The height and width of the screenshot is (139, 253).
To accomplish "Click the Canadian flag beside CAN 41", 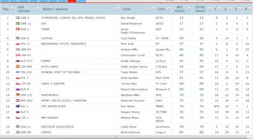I will click(18, 55).
